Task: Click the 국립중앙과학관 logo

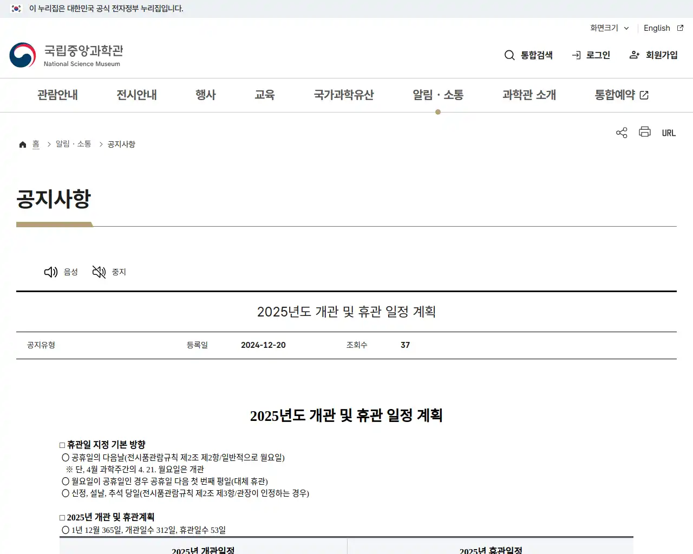Action: 66,55
